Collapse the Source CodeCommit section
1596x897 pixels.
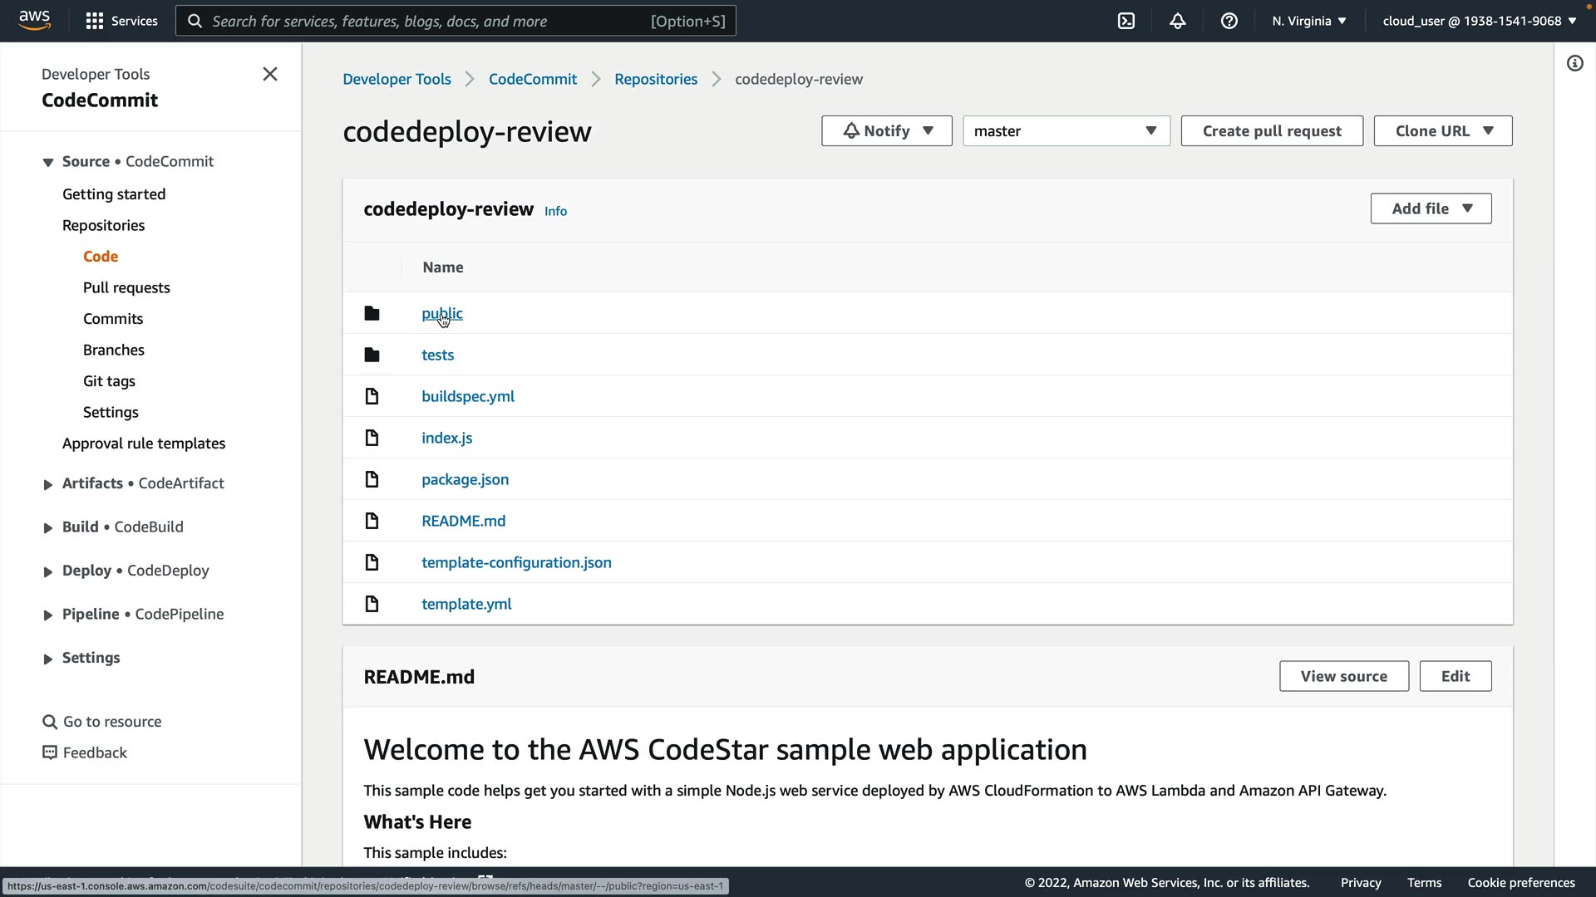click(47, 162)
